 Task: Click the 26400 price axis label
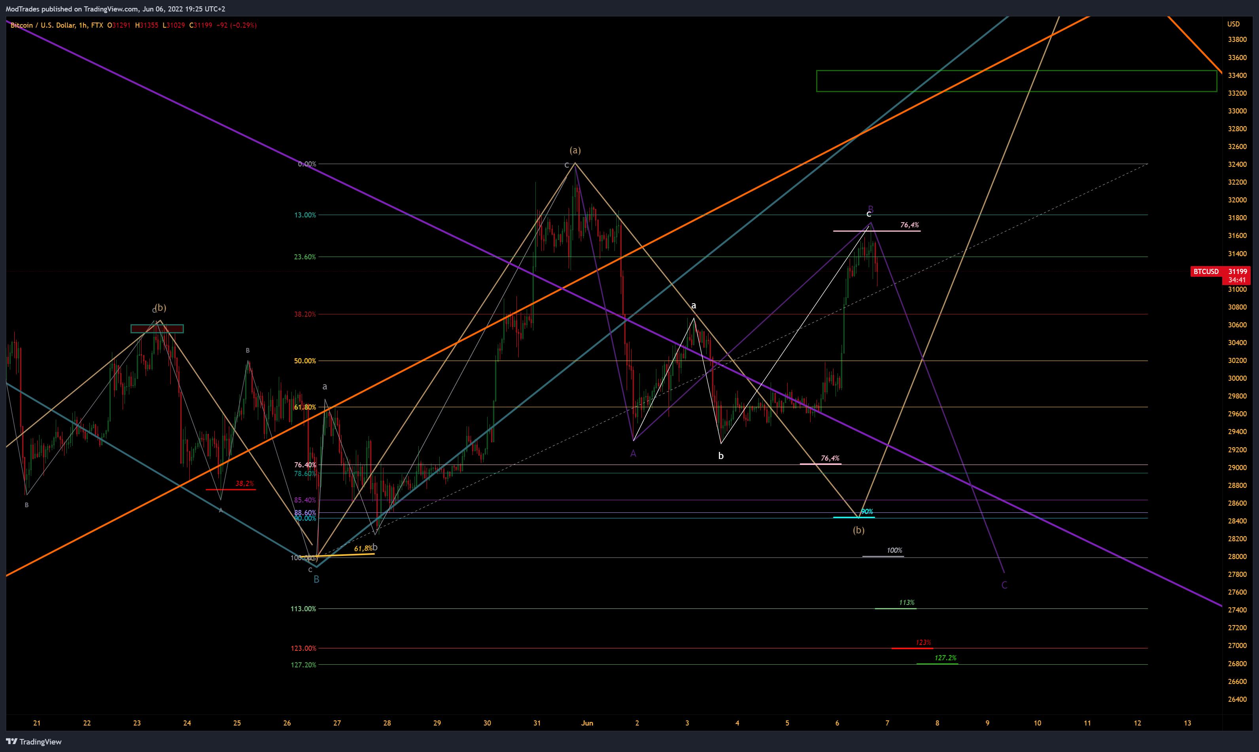click(1237, 699)
